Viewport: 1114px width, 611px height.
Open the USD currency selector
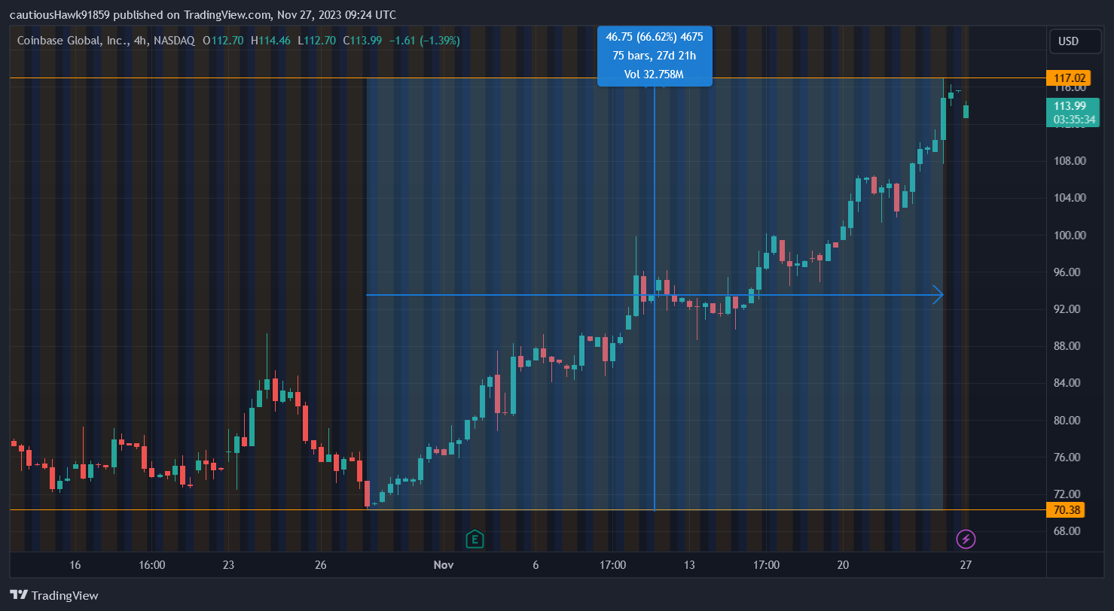(1075, 41)
